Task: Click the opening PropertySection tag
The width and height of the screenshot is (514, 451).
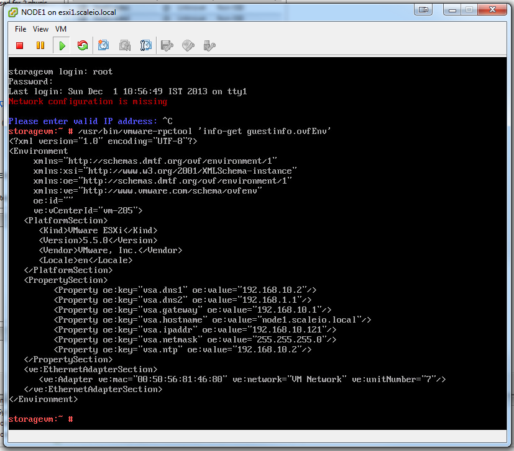Action: (x=65, y=280)
